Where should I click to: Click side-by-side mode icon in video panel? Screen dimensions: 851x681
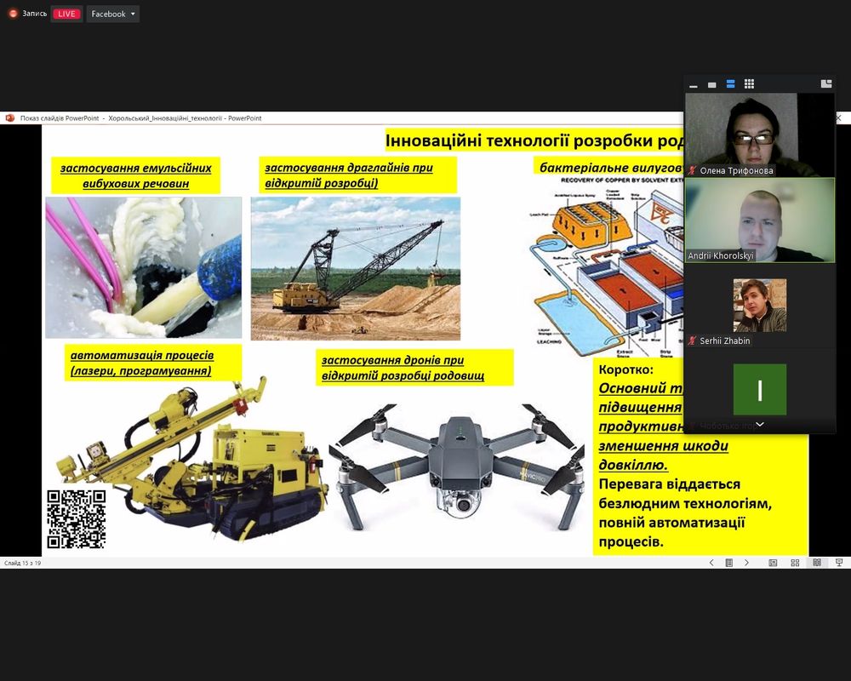[x=825, y=84]
